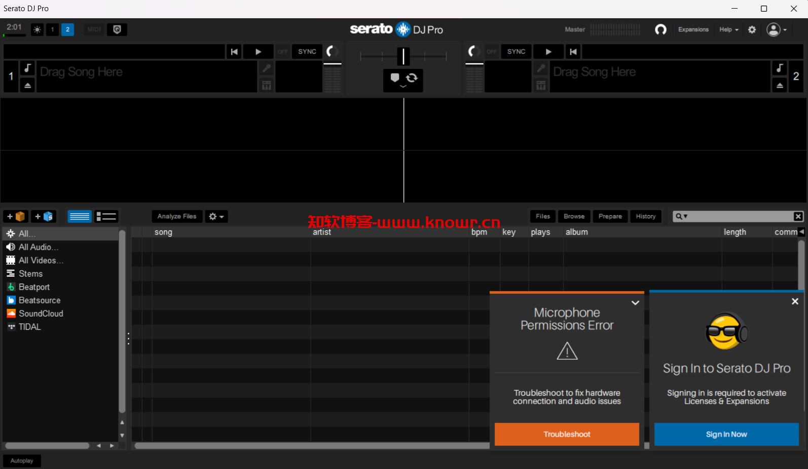Image resolution: width=808 pixels, height=469 pixels.
Task: Open the TIDAL streaming library
Action: (x=61, y=327)
